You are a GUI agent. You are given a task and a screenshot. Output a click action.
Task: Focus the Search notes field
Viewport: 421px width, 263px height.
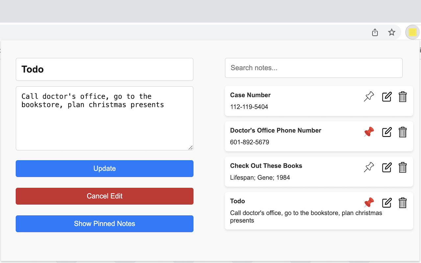point(314,68)
